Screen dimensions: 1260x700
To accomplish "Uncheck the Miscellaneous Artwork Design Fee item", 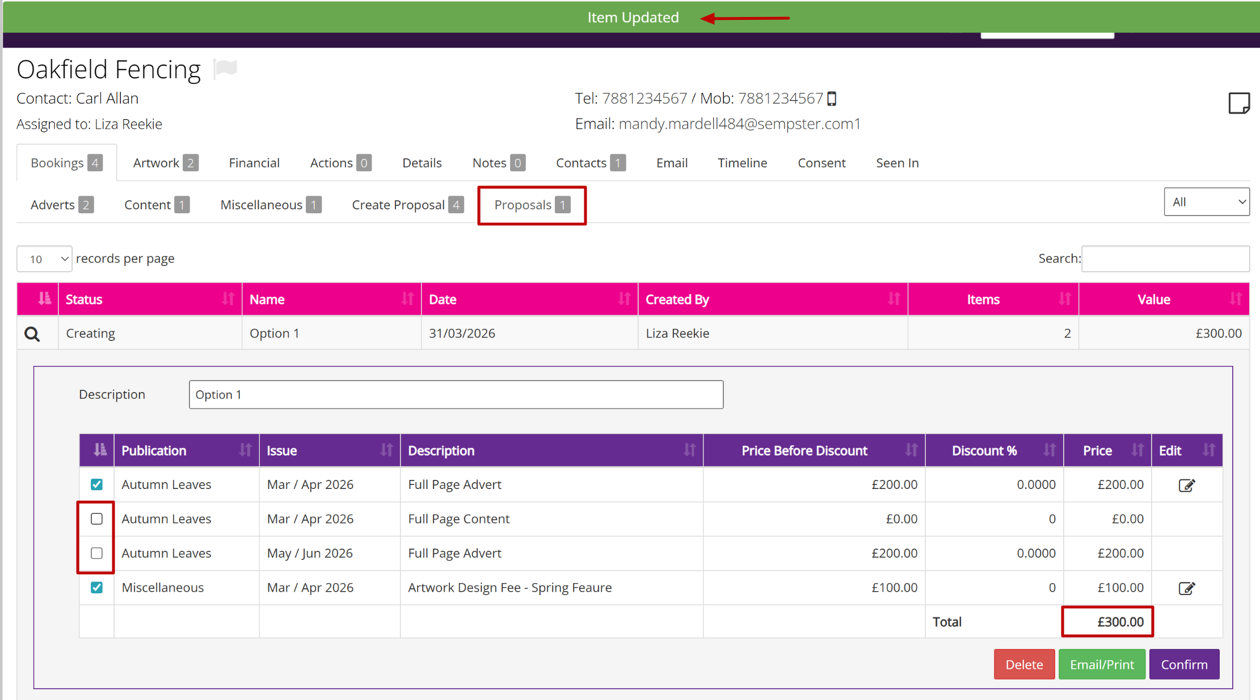I will [96, 588].
